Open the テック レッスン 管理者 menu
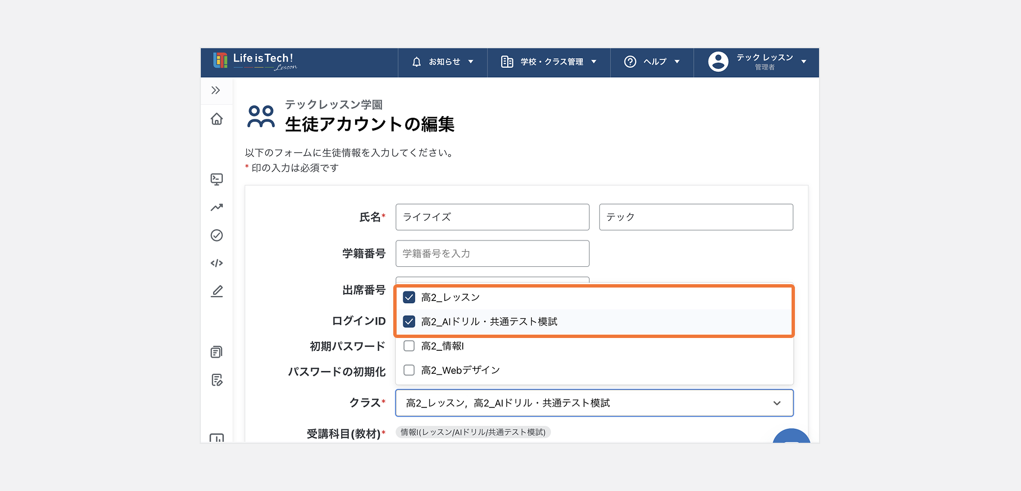The height and width of the screenshot is (491, 1021). 757,62
